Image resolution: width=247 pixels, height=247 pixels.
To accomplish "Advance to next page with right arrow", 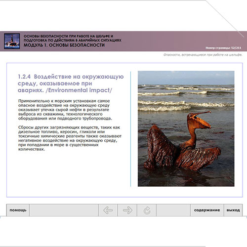I will click(127, 210).
